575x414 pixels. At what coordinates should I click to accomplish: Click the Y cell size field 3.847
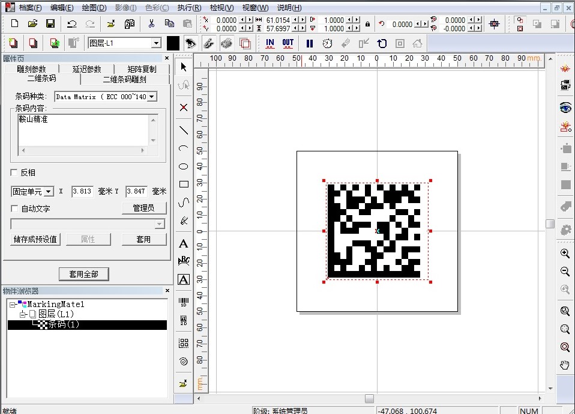(136, 191)
